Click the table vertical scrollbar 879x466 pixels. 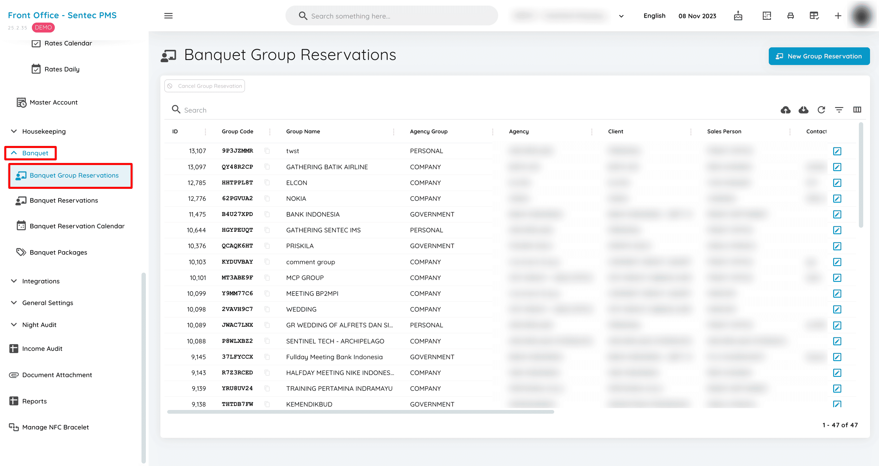coord(860,175)
